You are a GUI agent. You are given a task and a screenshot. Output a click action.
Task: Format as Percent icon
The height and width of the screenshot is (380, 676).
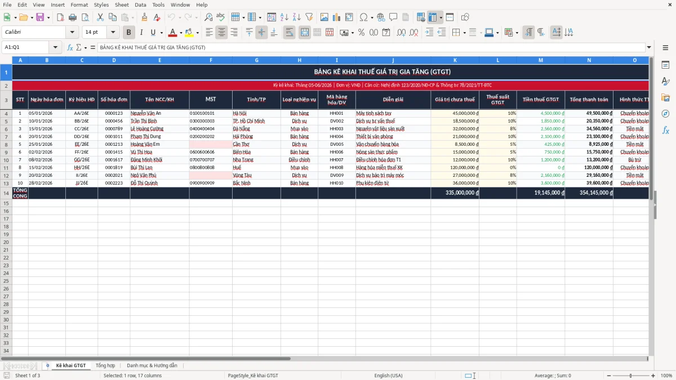(x=361, y=33)
